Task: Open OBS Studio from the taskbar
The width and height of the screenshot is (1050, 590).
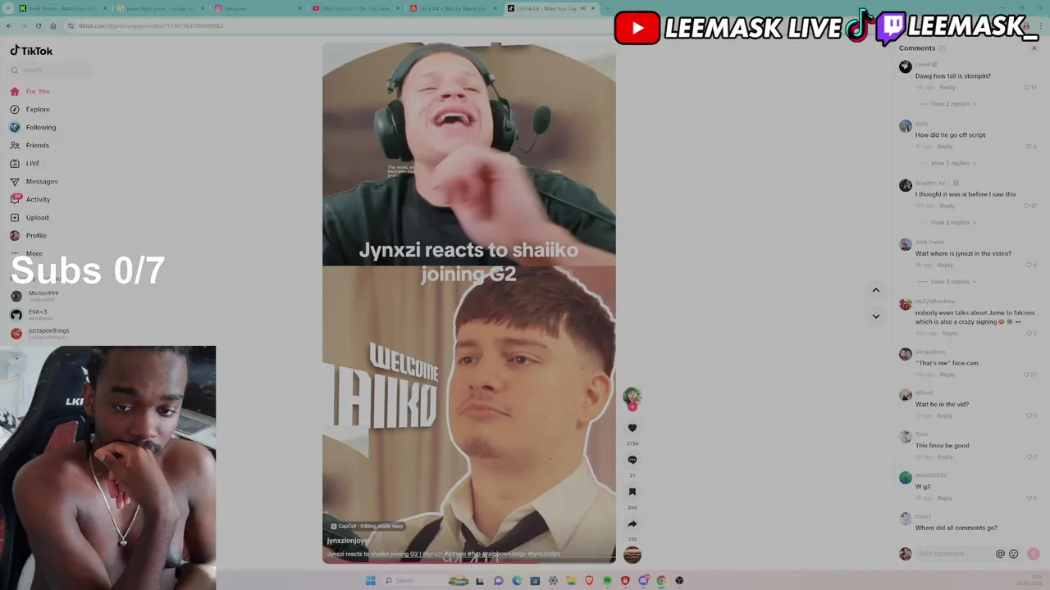Action: click(x=679, y=580)
